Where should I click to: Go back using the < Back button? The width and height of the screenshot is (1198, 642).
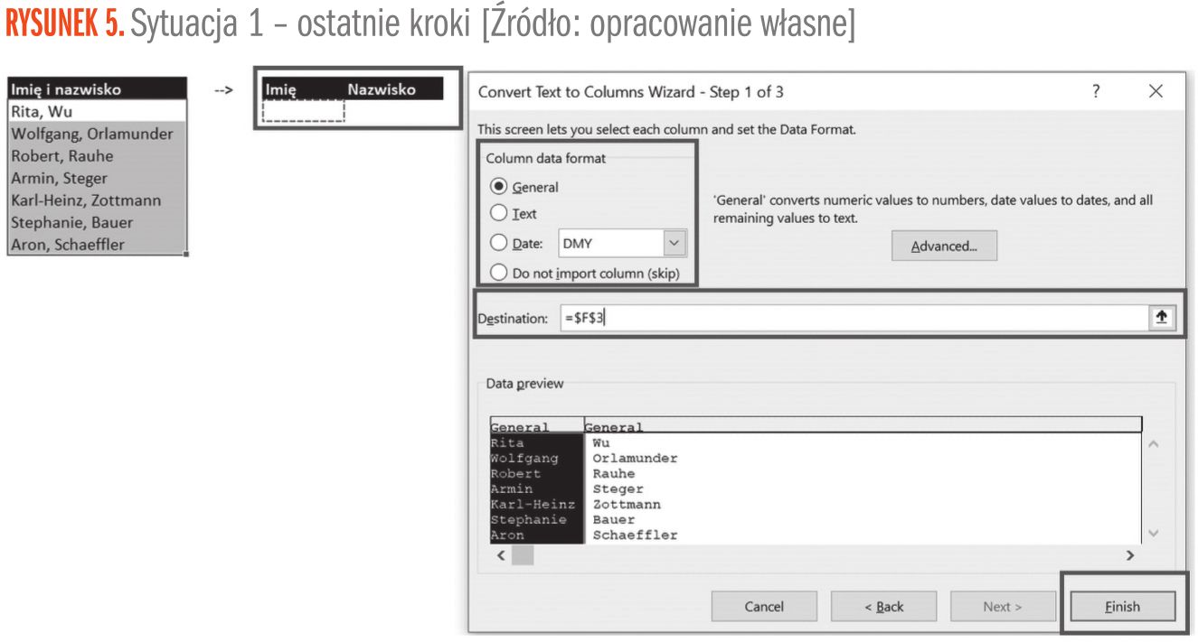(883, 607)
